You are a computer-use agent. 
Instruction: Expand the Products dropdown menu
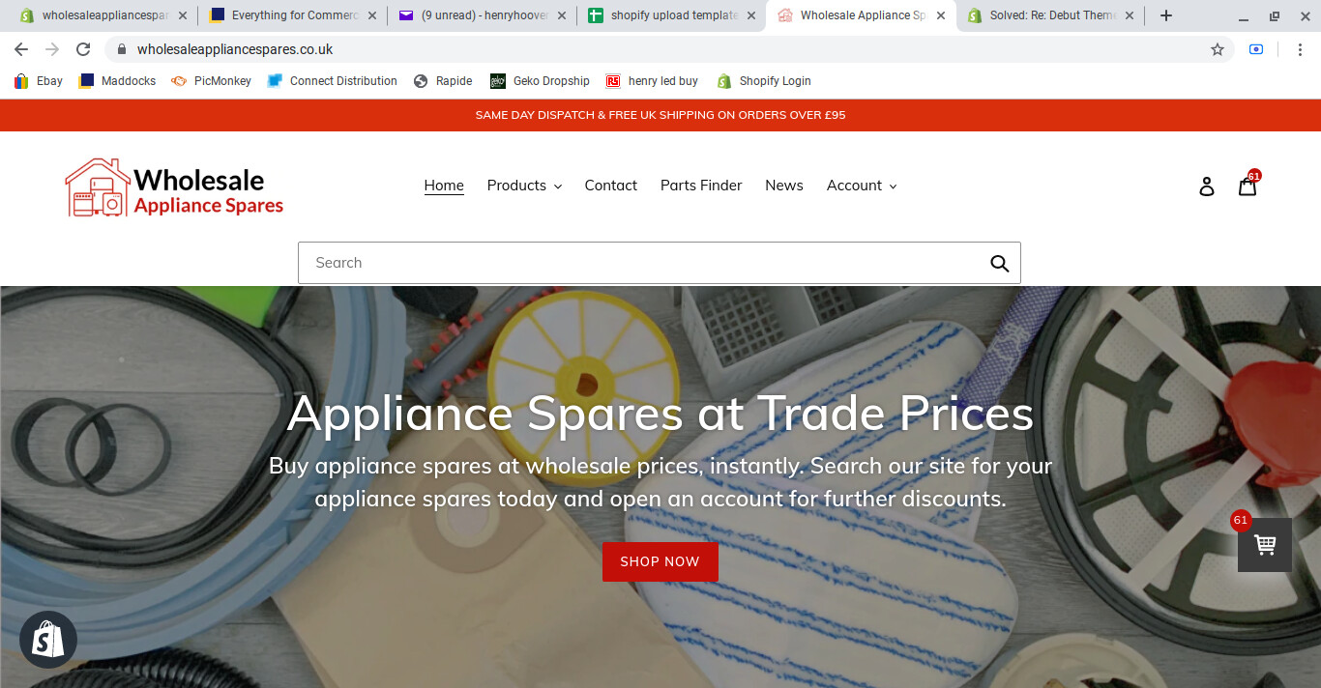pyautogui.click(x=524, y=186)
